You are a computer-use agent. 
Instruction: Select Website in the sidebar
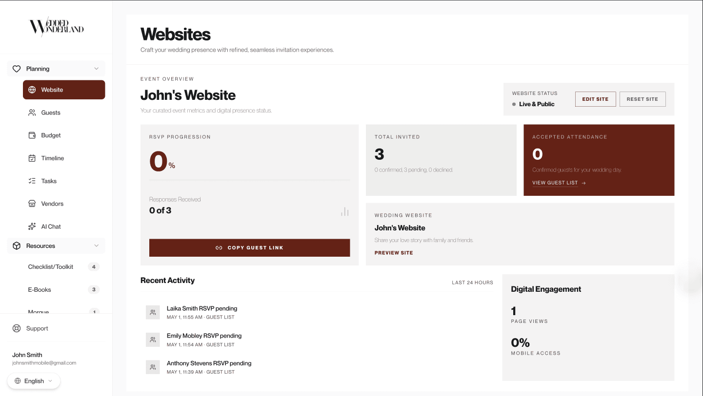pyautogui.click(x=64, y=90)
